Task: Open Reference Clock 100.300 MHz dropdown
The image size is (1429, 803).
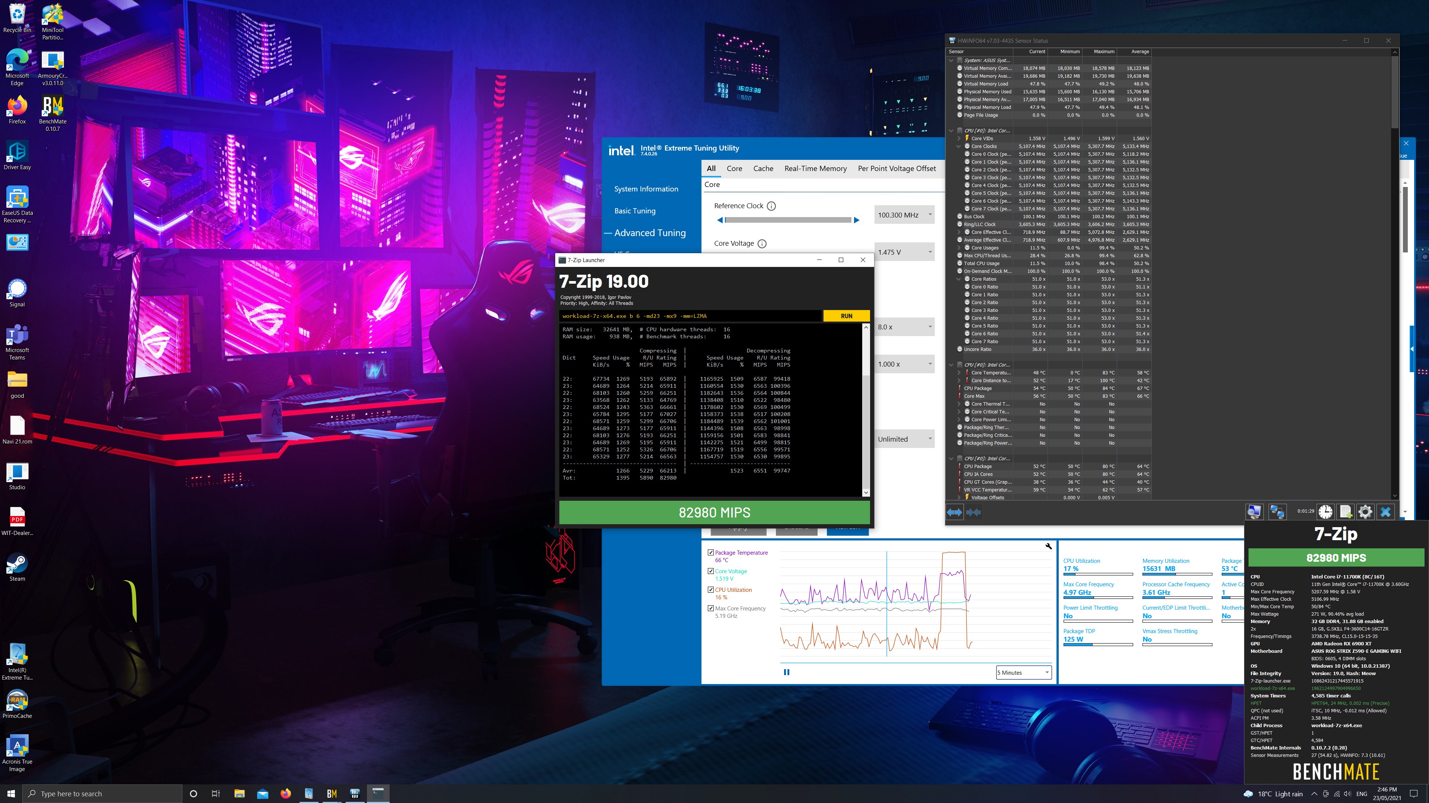Action: click(904, 215)
